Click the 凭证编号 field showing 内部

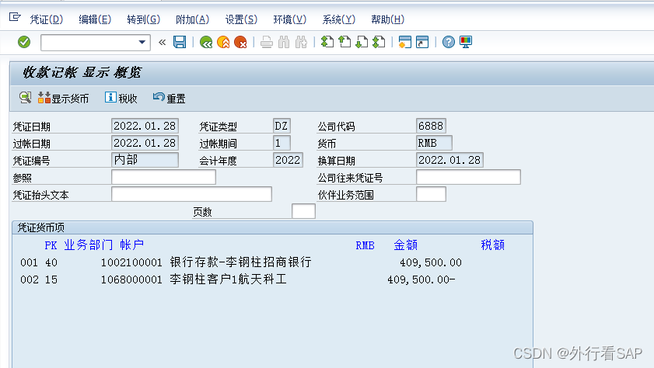145,160
